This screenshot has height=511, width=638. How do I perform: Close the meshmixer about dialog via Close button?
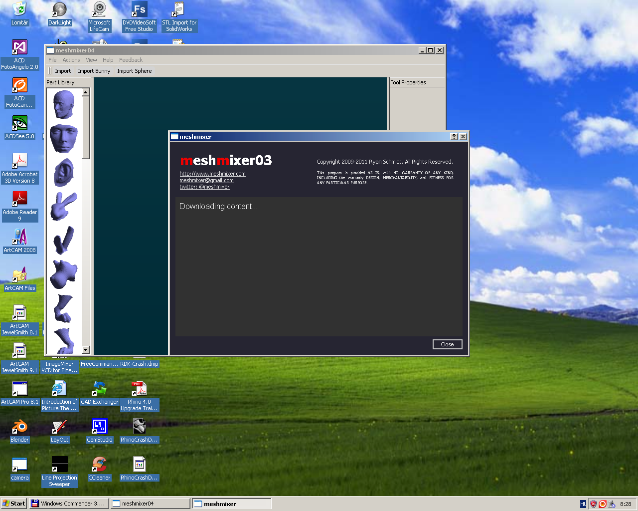447,344
